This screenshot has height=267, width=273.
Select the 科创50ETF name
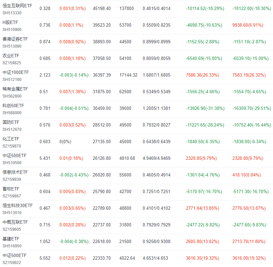13,106
